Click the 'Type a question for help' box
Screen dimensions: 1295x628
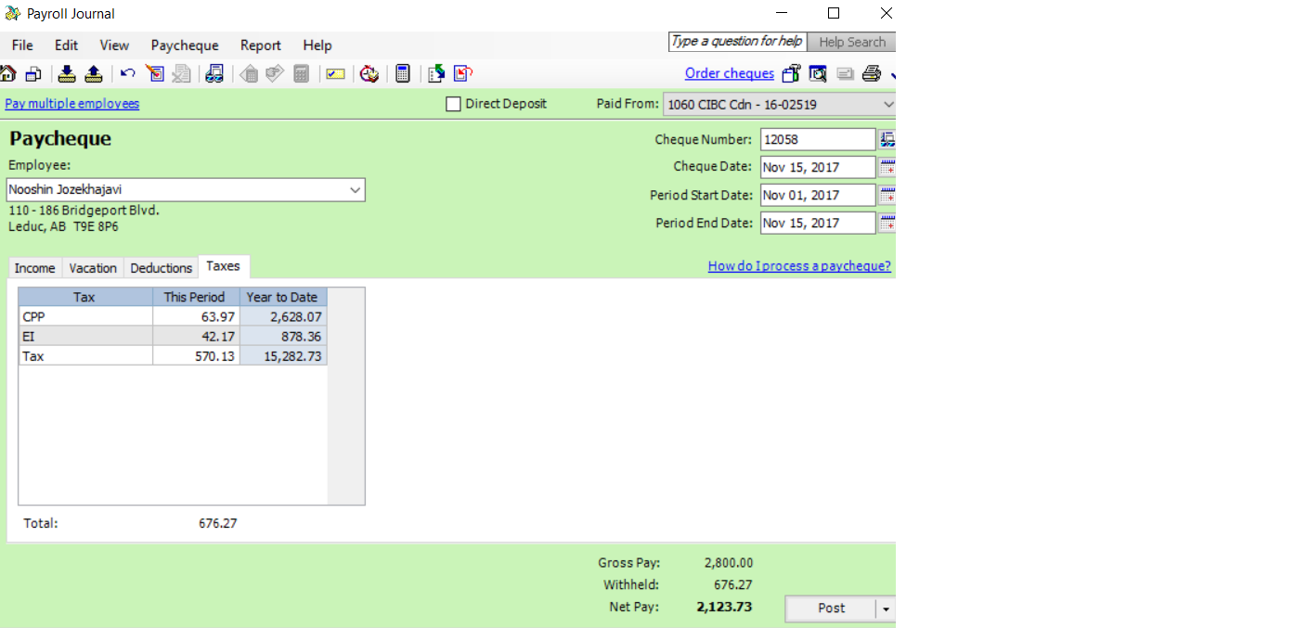[x=737, y=42]
